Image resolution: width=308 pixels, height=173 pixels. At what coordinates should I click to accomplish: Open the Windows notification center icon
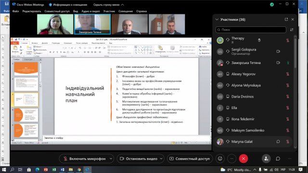300,170
